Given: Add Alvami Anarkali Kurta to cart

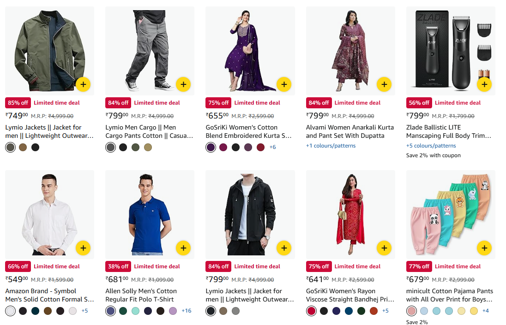Looking at the screenshot, I should [384, 84].
